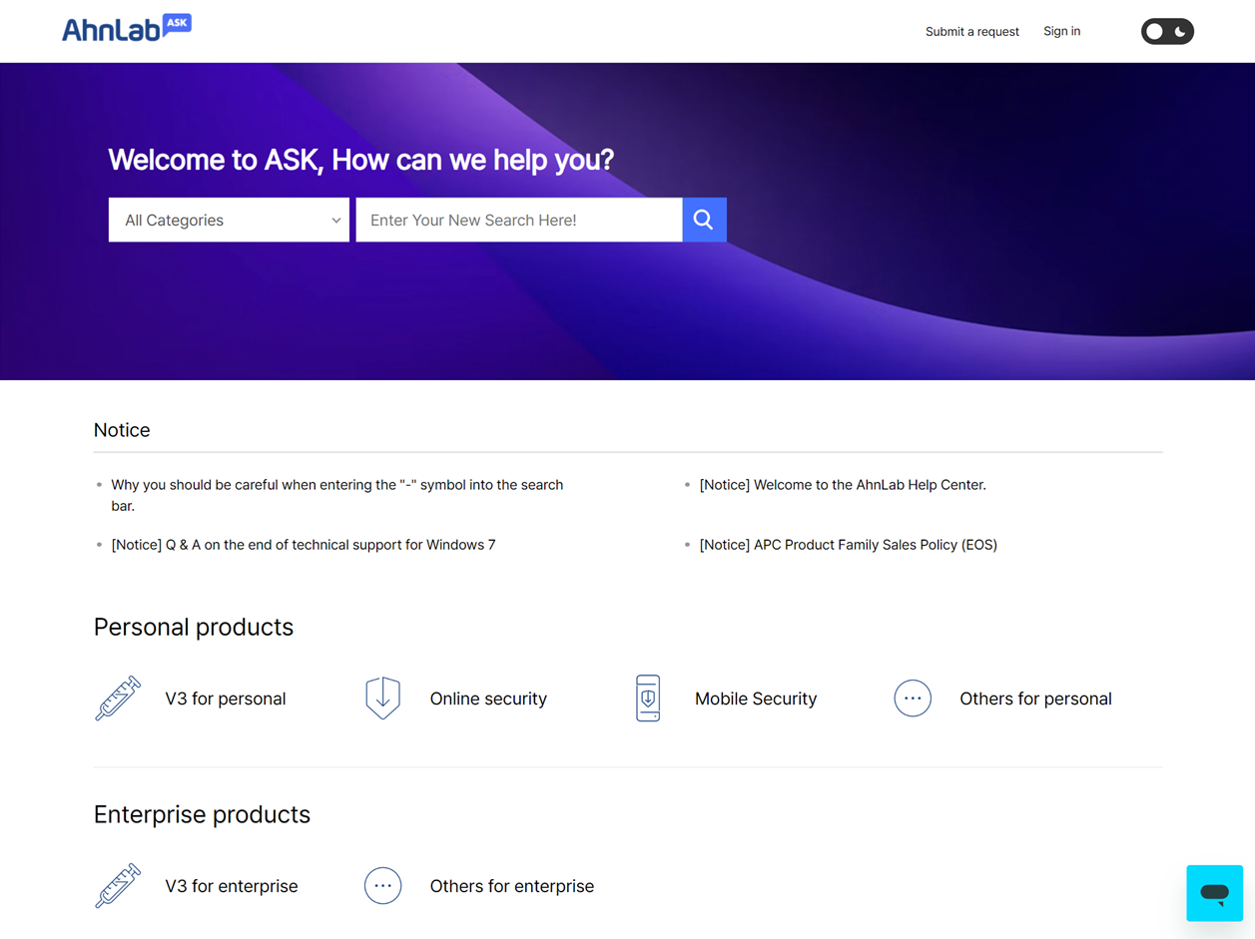
Task: Open Mobile Security category
Action: [x=756, y=699]
